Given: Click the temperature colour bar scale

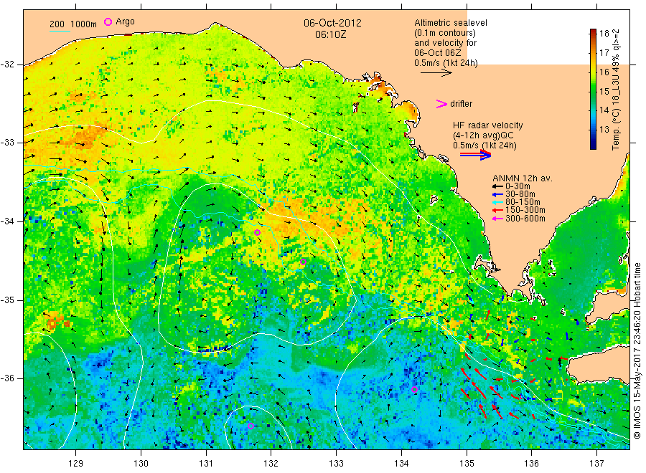Looking at the screenshot, I should click(x=593, y=89).
